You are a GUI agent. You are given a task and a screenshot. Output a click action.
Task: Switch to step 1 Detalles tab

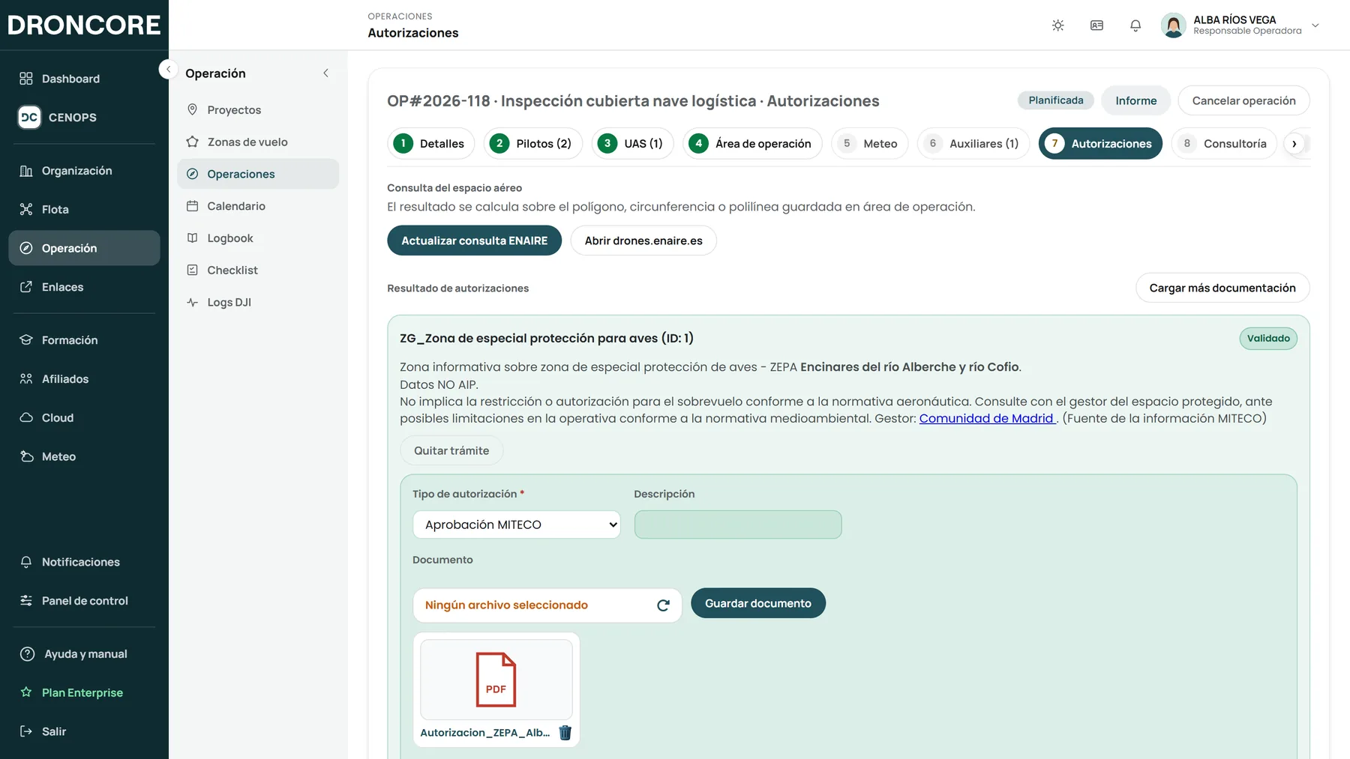[x=431, y=144]
